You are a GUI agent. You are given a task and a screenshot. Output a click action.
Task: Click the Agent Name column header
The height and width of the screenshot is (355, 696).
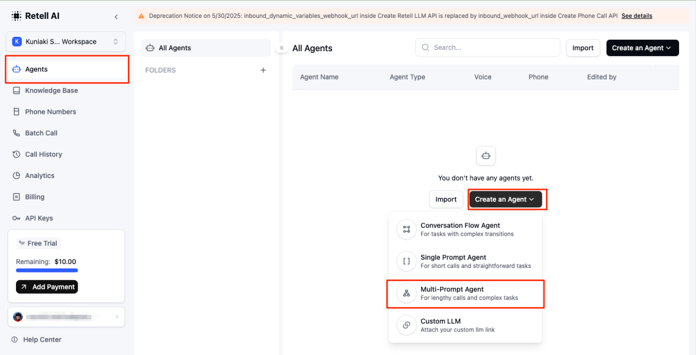pos(319,77)
